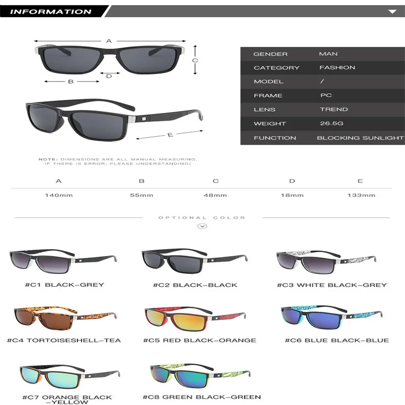Click the 'PC' frame material value
This screenshot has height=405, width=405.
pos(326,95)
